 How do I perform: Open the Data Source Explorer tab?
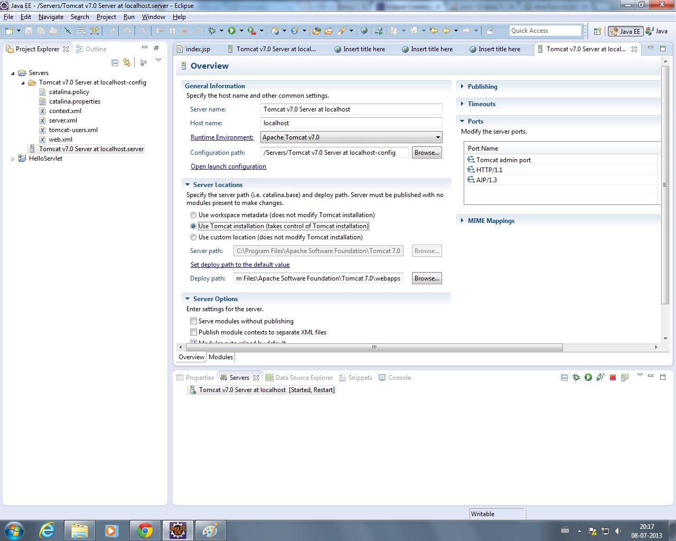click(x=299, y=378)
